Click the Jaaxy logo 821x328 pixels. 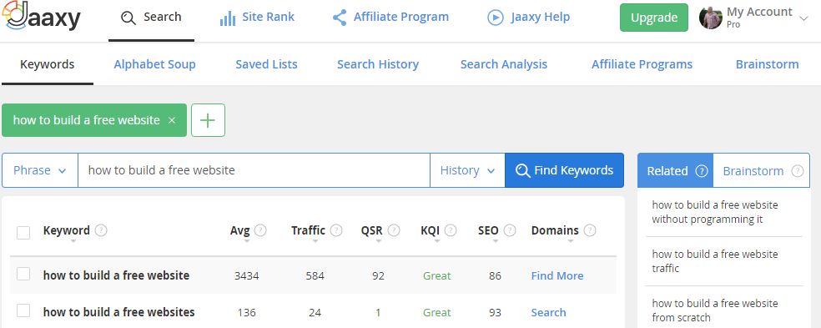42,16
